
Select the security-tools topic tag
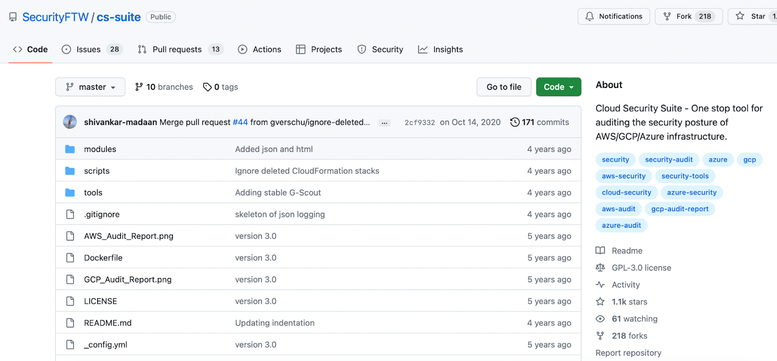(685, 176)
